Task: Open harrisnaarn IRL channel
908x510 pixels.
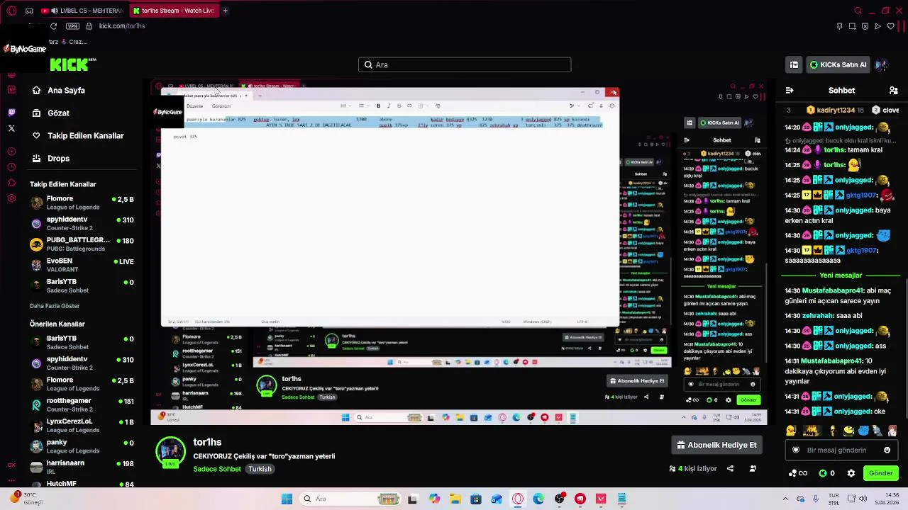Action: point(82,467)
